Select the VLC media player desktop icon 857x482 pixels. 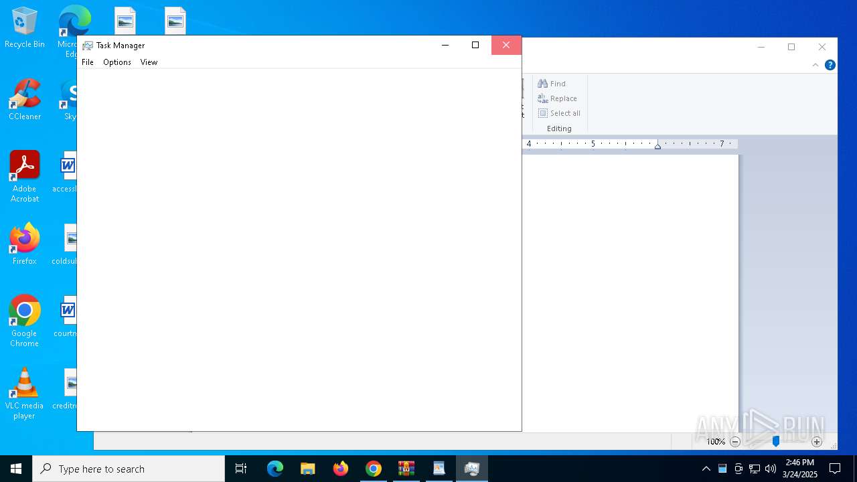[x=25, y=394]
